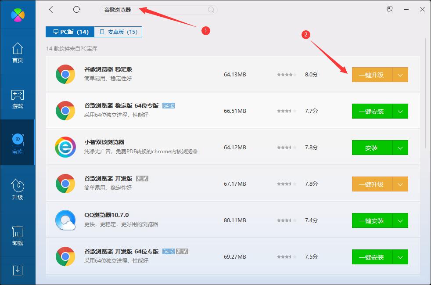Screen dimensions: 431x285
Task: Click the 8.0分 rating score
Action: [311, 75]
